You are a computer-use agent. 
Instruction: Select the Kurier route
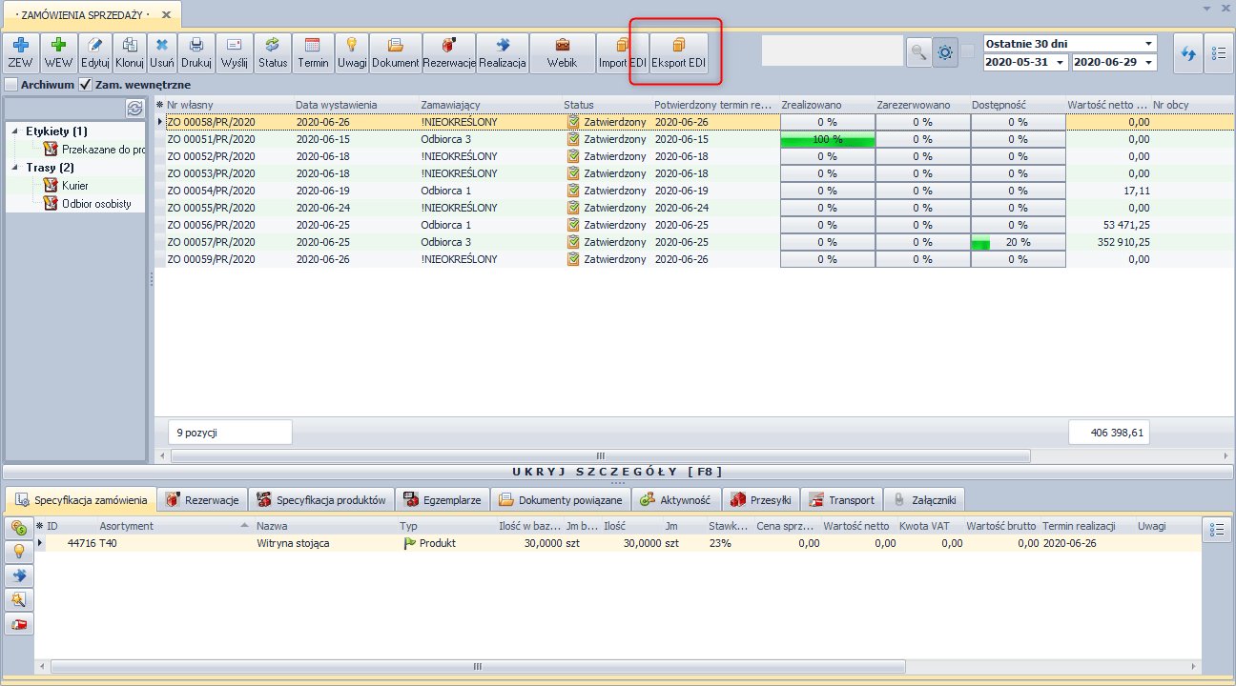pyautogui.click(x=75, y=186)
